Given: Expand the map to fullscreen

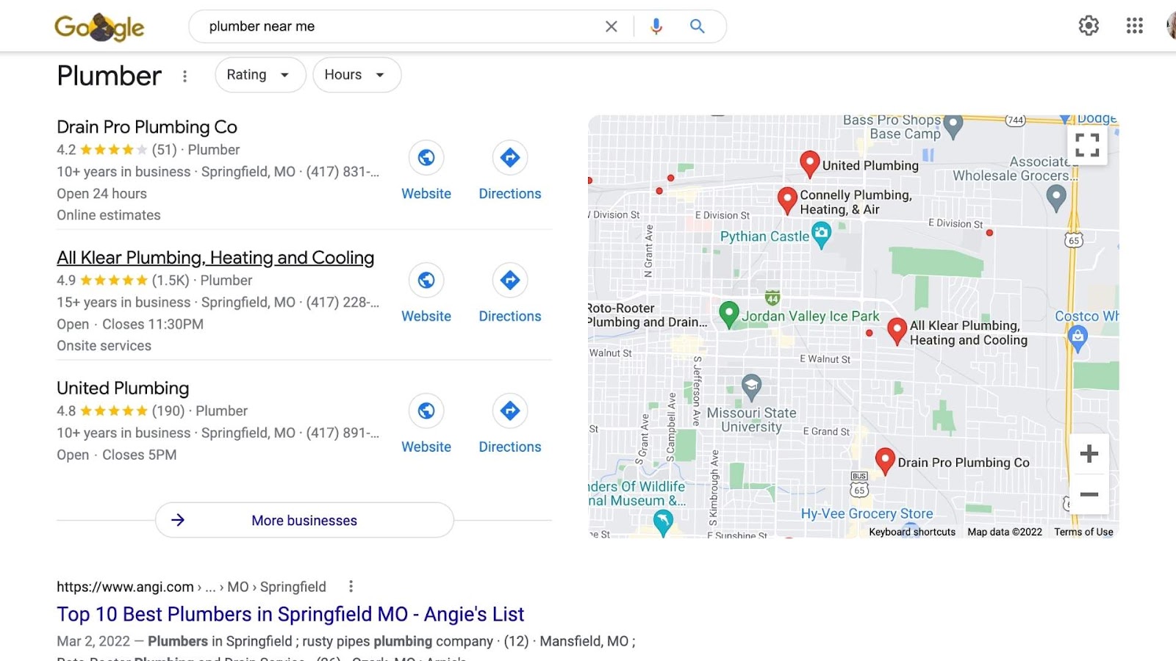Looking at the screenshot, I should [1087, 145].
